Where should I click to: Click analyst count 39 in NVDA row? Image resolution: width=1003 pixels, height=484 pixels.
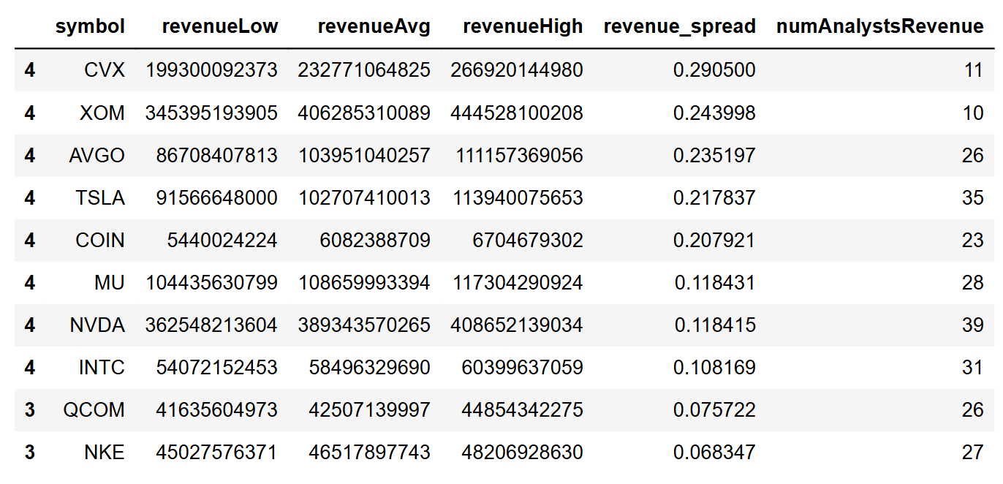(x=973, y=325)
